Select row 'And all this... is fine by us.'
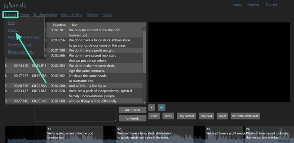The height and width of the screenshot is (143, 294). coord(74,86)
